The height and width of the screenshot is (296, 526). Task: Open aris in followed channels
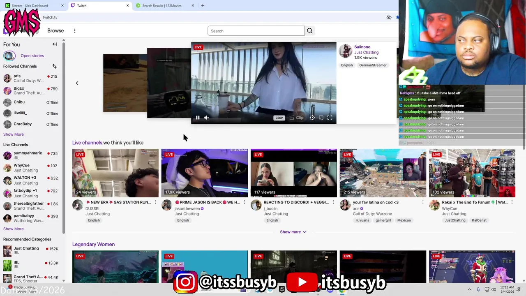31,78
